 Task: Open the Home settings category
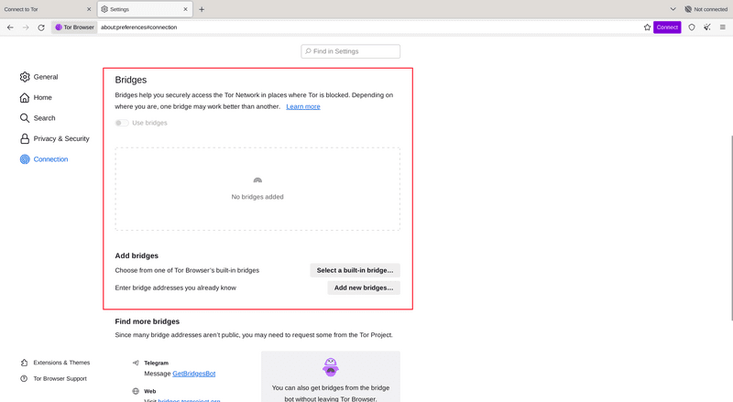pyautogui.click(x=36, y=97)
